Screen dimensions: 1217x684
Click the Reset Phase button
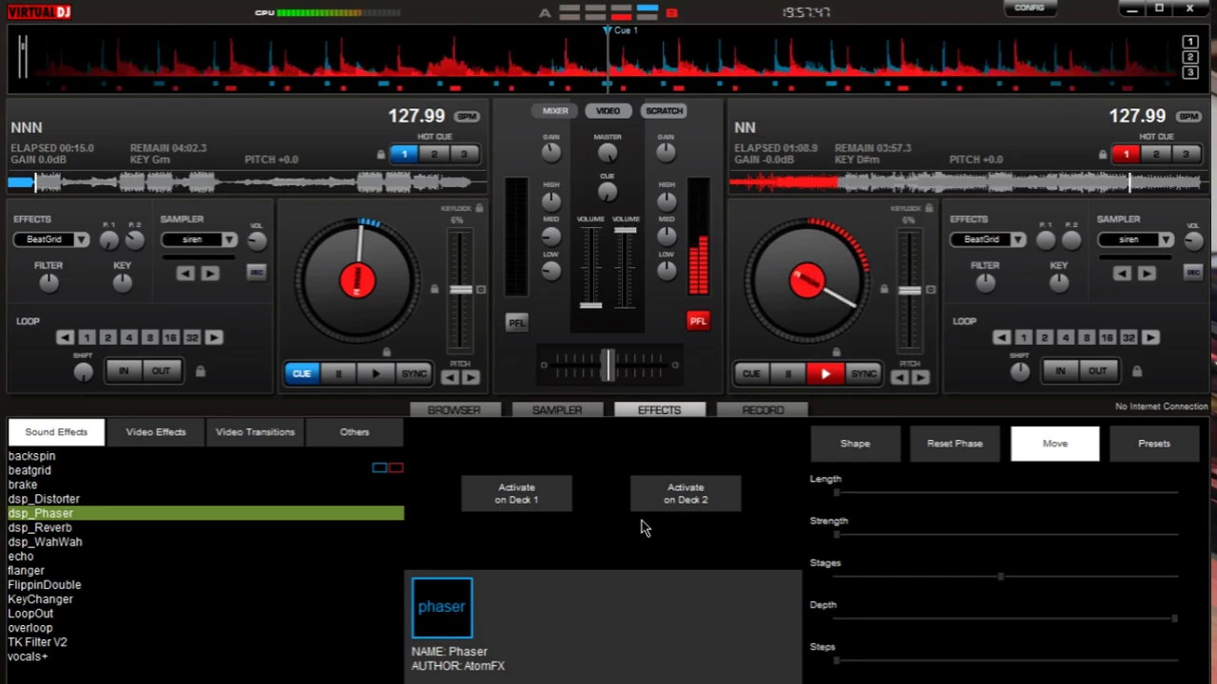[x=955, y=444]
